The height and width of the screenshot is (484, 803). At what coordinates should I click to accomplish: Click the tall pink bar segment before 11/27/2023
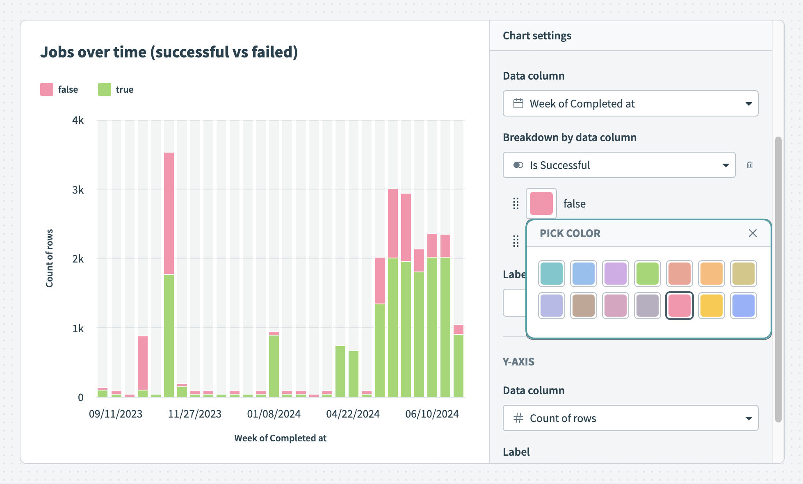pos(169,213)
